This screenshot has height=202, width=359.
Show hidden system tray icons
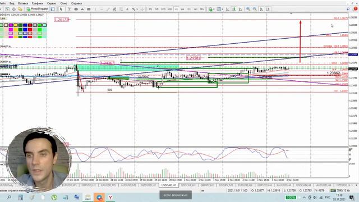[x=304, y=198]
